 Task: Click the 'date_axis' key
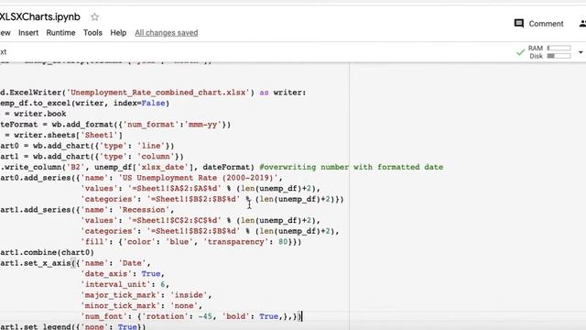(x=106, y=274)
